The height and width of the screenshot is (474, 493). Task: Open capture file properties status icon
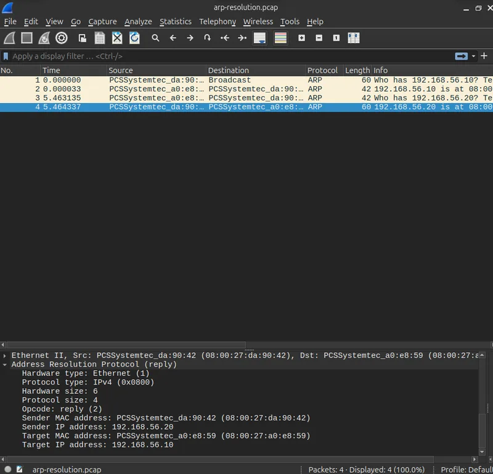(x=20, y=469)
